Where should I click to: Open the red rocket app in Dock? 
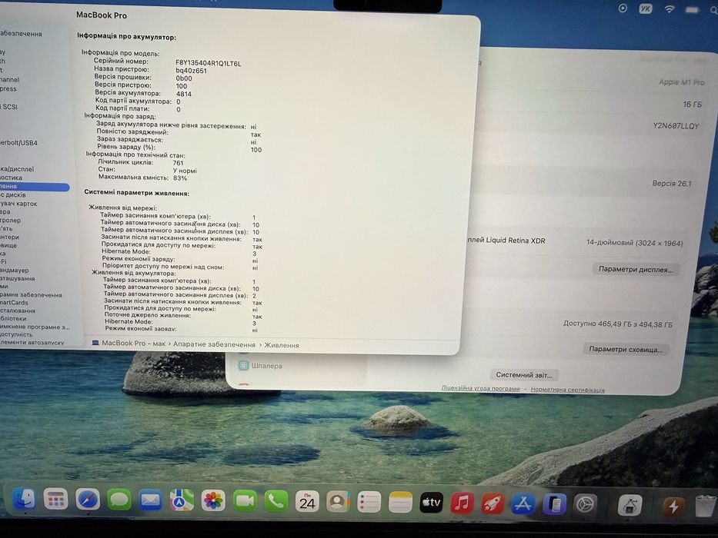click(x=493, y=504)
